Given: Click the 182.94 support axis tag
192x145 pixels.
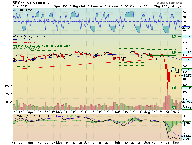Looking at the screenshot, I should coord(187,88).
